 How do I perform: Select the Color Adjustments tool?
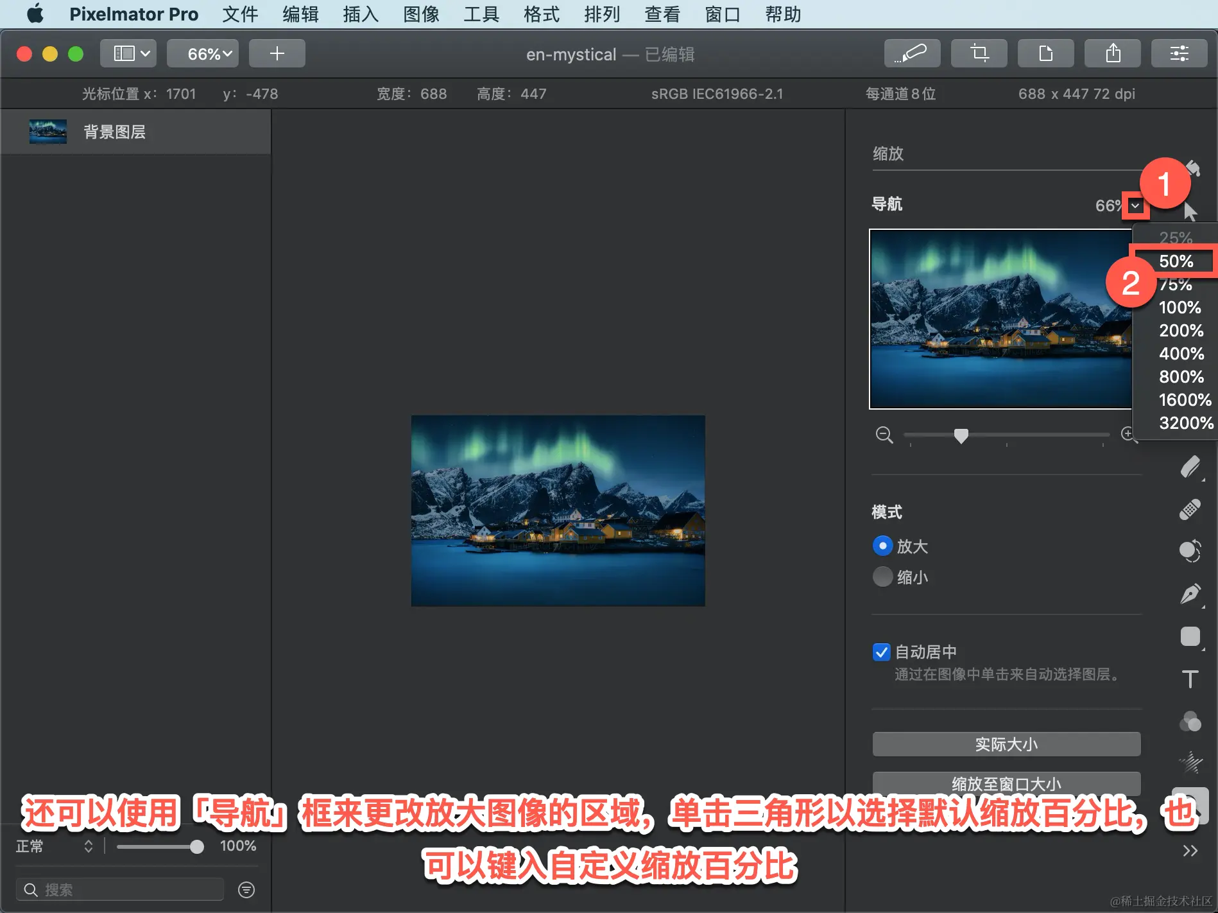[1190, 721]
